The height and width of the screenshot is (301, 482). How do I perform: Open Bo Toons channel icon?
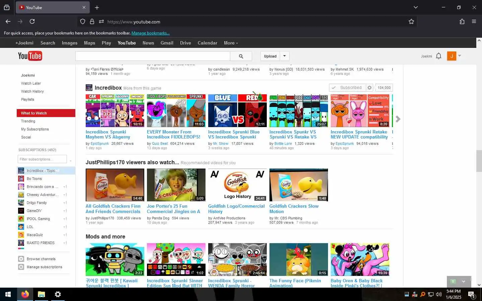[x=21, y=179]
